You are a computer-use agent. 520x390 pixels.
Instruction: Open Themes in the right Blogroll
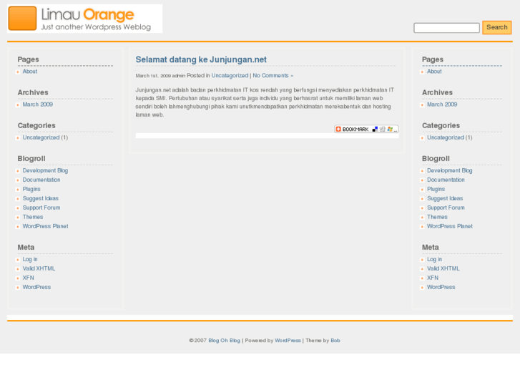tap(438, 217)
